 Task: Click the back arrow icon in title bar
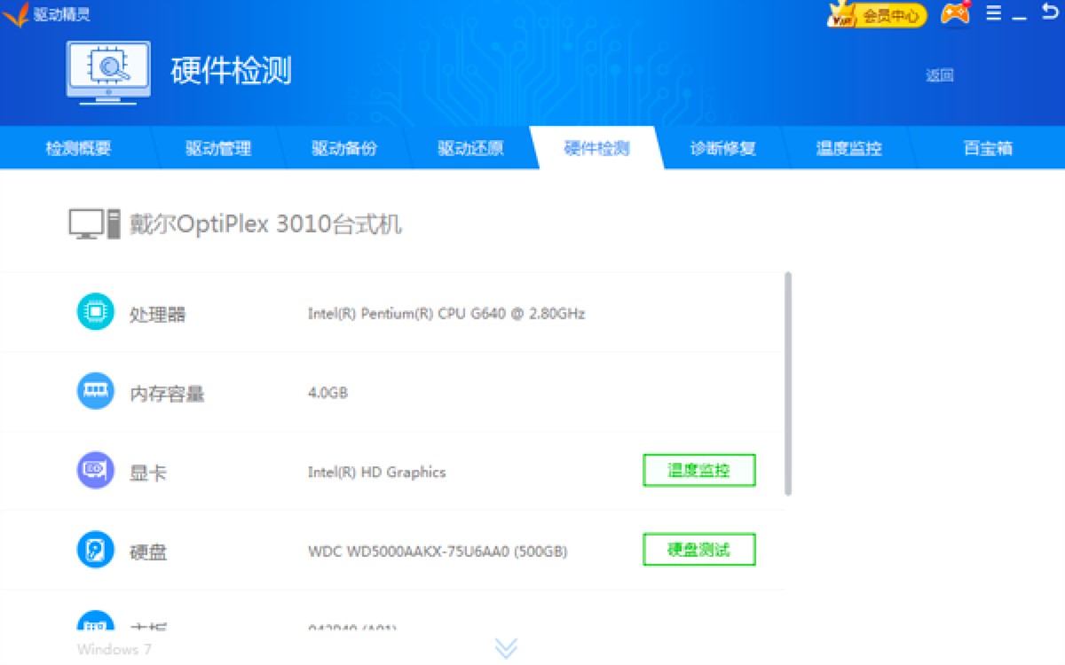click(x=1050, y=12)
